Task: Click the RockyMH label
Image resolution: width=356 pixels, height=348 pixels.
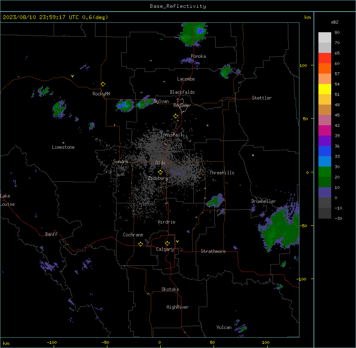Action: point(101,94)
